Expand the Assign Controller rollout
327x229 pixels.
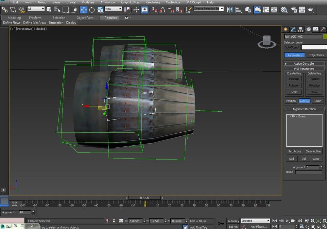[304, 64]
